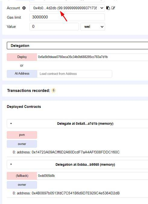Click the Deploy constructor address field
The width and height of the screenshot is (148, 204).
point(93,57)
